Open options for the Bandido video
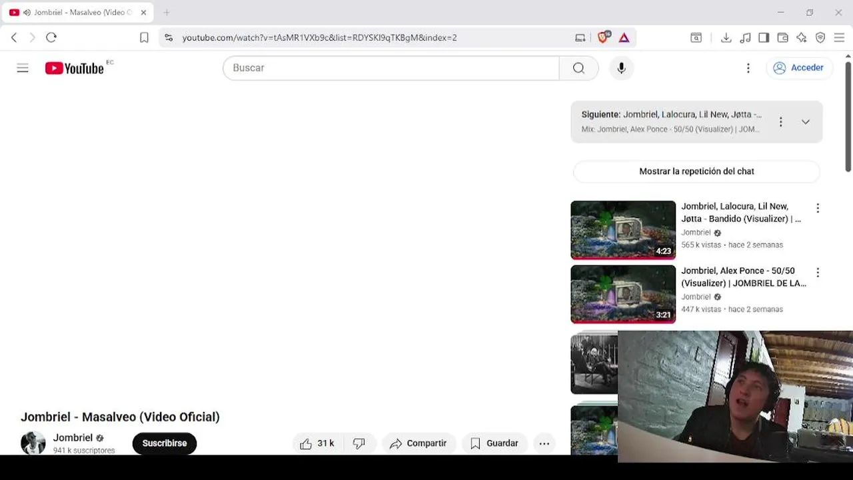 818,208
